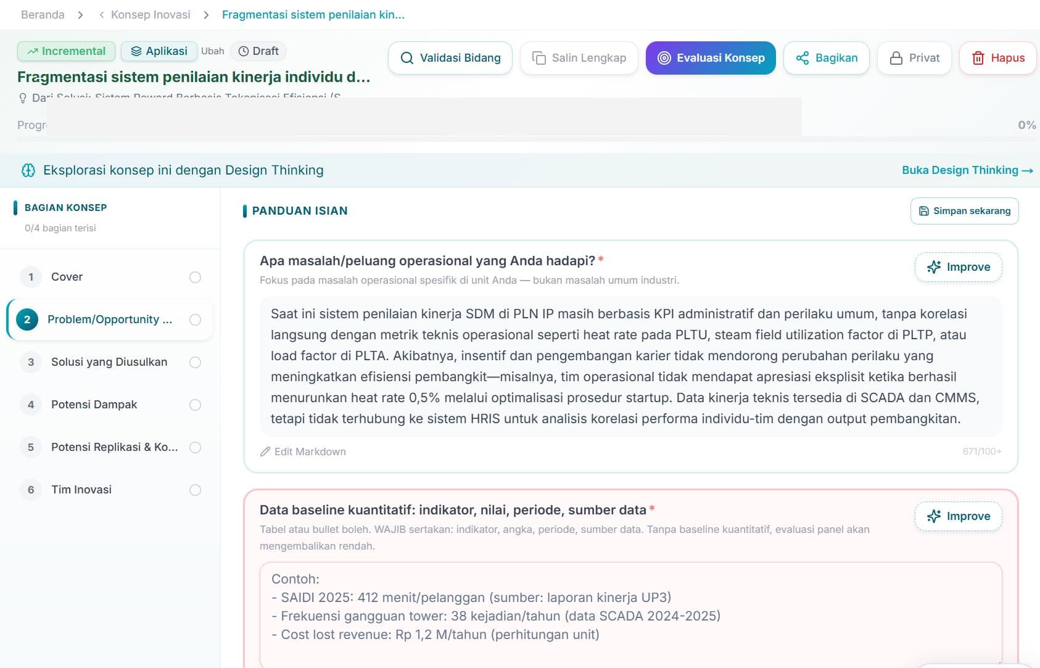Click Edit Markdown link
The image size is (1040, 668).
(x=303, y=452)
